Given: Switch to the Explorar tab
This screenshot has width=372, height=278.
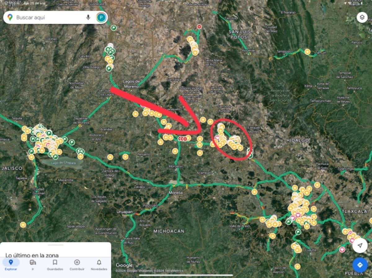Looking at the screenshot, I should (11, 265).
